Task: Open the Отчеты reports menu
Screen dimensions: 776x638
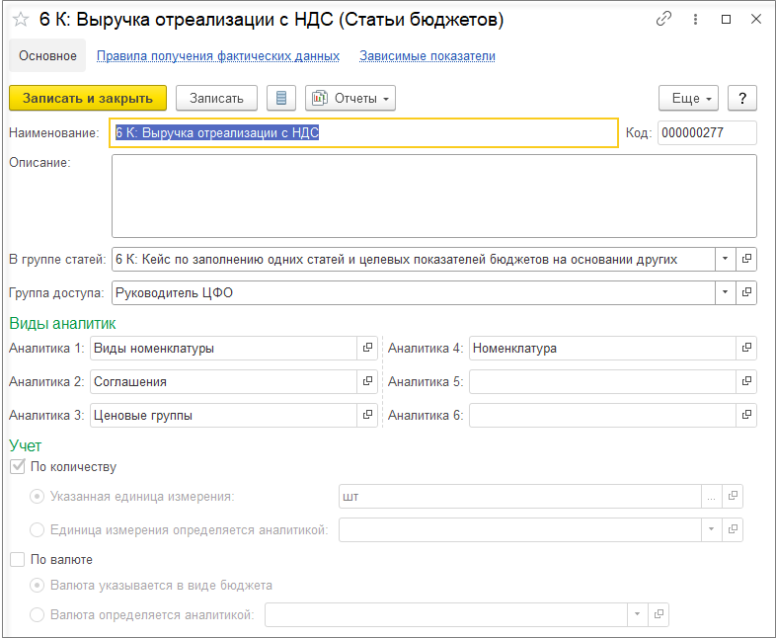Action: click(350, 98)
